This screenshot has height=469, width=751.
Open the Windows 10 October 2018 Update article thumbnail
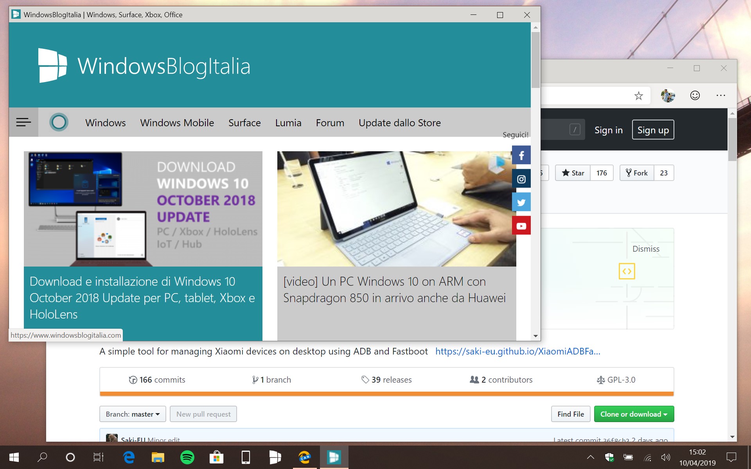tap(143, 209)
